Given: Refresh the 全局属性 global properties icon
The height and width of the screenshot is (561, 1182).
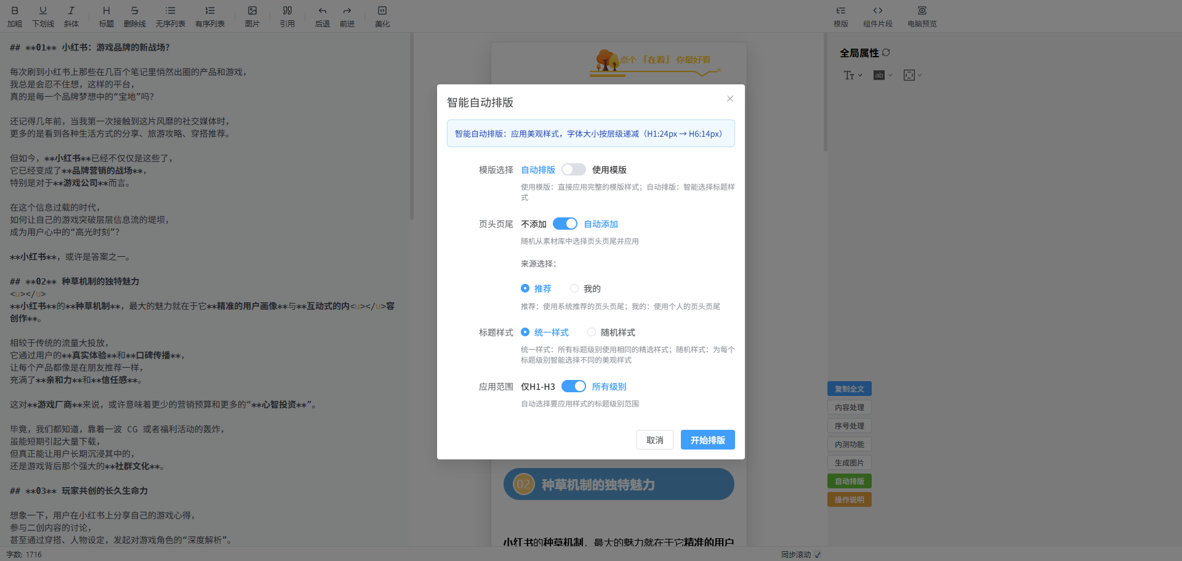Looking at the screenshot, I should point(886,53).
